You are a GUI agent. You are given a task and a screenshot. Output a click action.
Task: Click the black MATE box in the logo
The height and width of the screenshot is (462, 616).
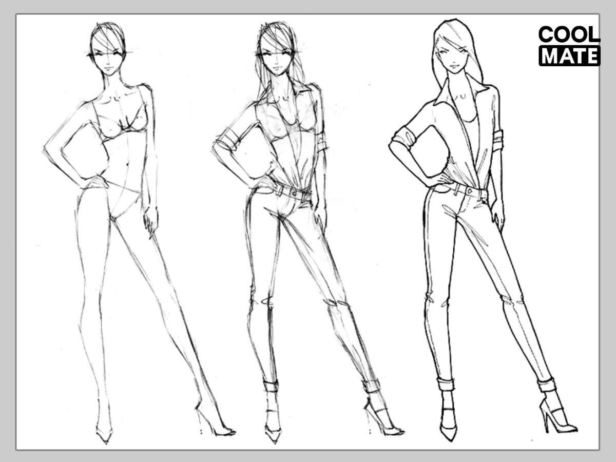[x=569, y=56]
